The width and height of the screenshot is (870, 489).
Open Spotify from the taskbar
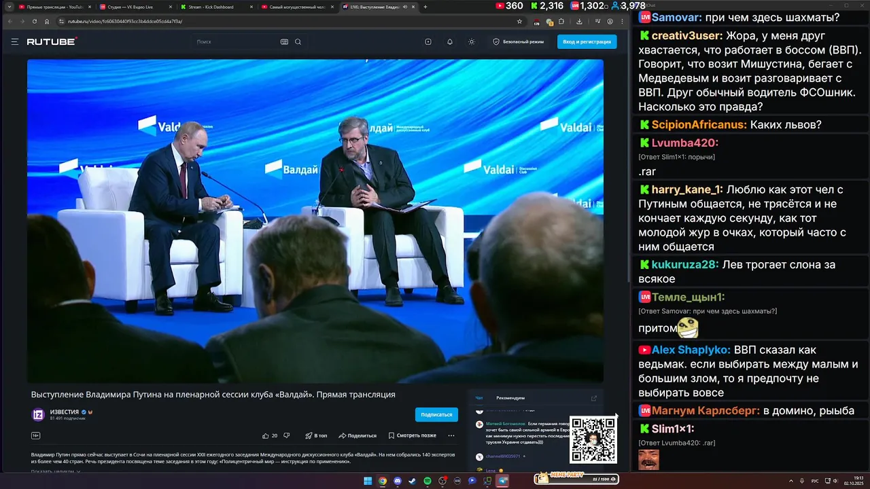(x=428, y=481)
